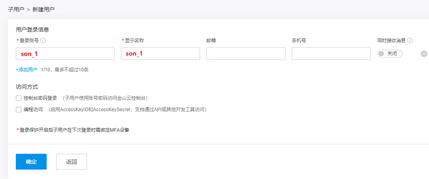Screen dimensions: 429x179
Task: Click the 新建用户 breadcrumb item
Action: pos(43,9)
